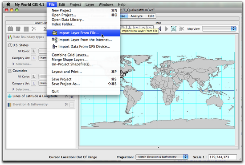Screen dimensions: 245x165
Task: Open Countries fill color swatch
Action: pyautogui.click(x=43, y=76)
